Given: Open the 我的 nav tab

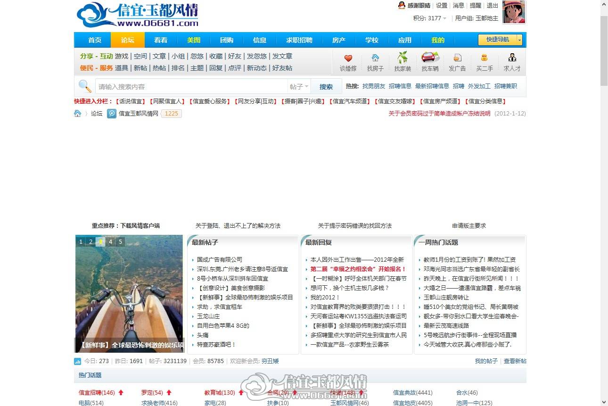Looking at the screenshot, I should pos(438,40).
